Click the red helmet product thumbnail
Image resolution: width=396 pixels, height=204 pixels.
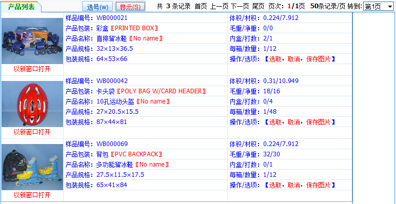(x=32, y=104)
